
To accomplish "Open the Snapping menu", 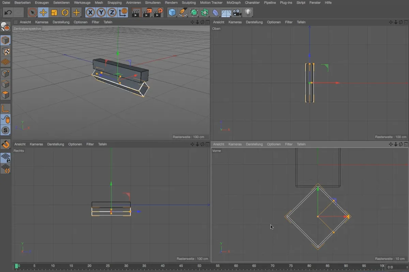I will pos(115,2).
